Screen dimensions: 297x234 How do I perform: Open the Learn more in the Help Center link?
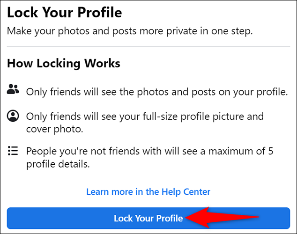pyautogui.click(x=148, y=192)
